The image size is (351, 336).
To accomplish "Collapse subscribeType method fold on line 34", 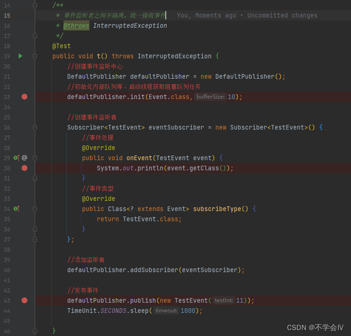I will [35, 209].
